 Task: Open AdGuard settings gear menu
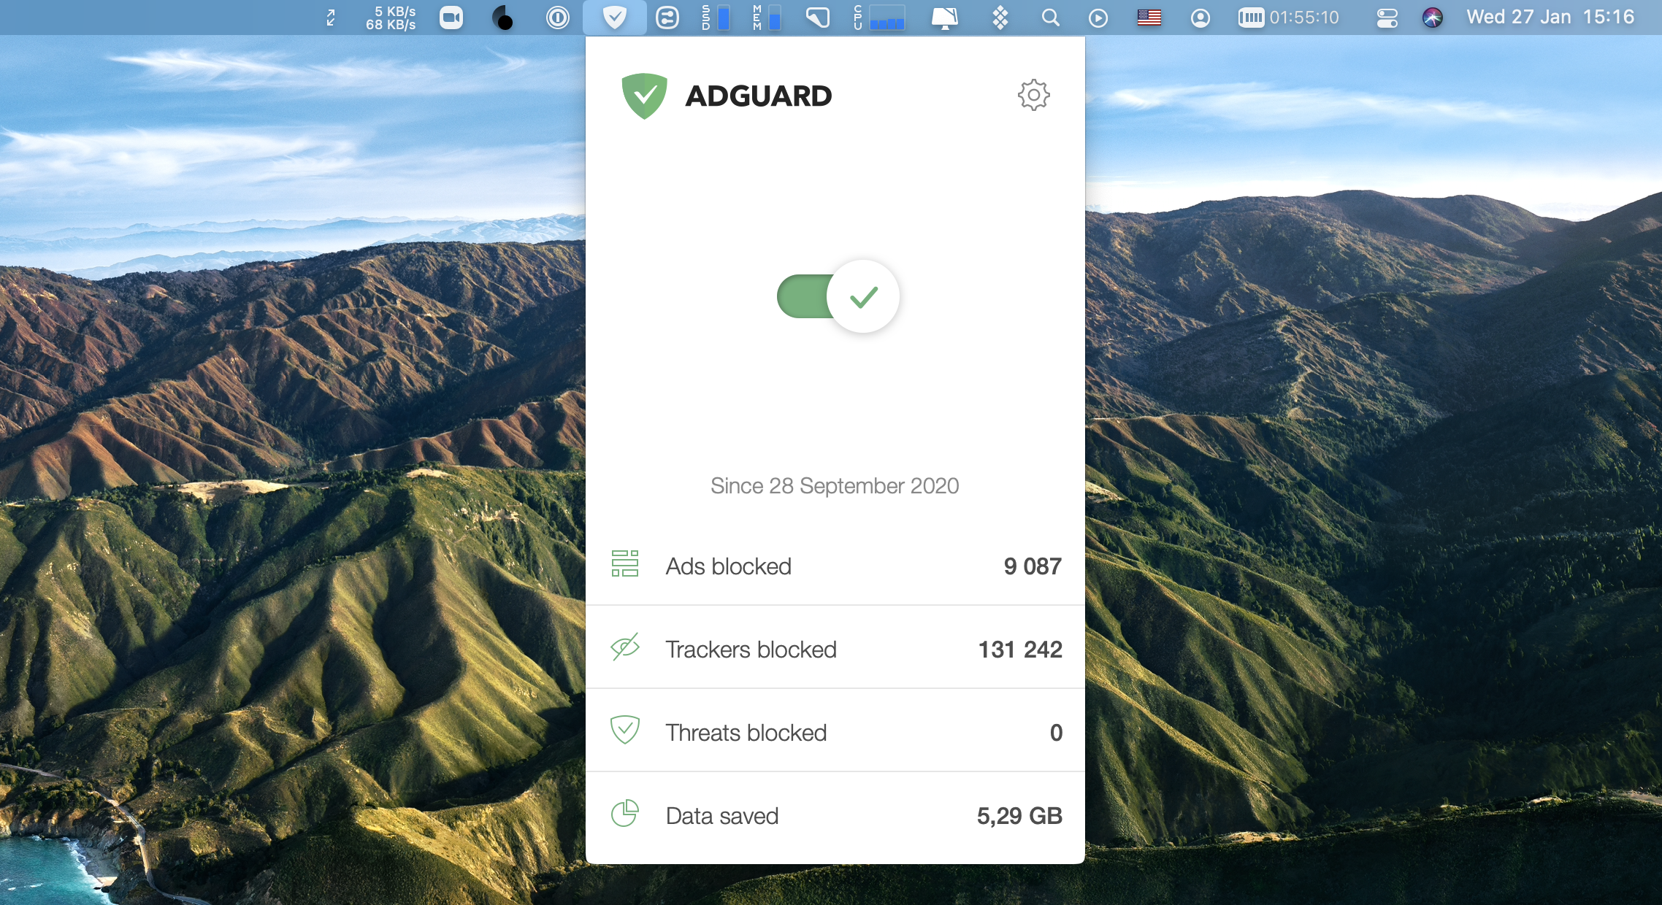point(1033,96)
